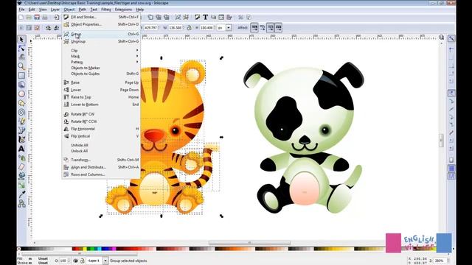Toggle snapping at top of snap bar
This screenshot has width=472, height=265.
pos(451,38)
